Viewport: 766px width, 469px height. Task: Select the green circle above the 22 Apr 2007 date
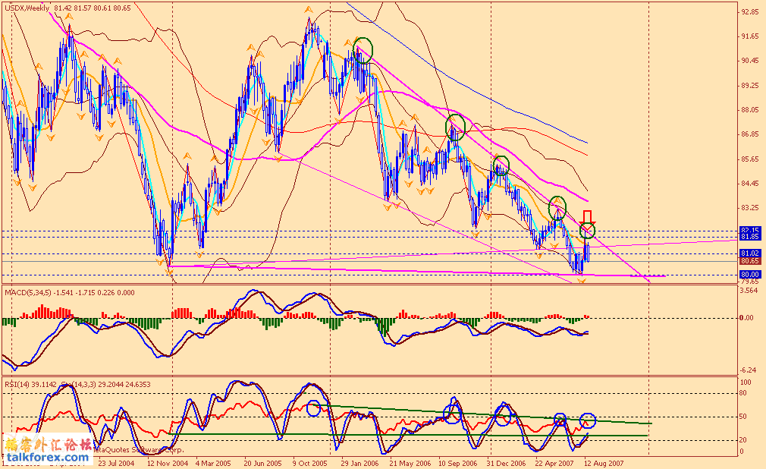click(557, 205)
